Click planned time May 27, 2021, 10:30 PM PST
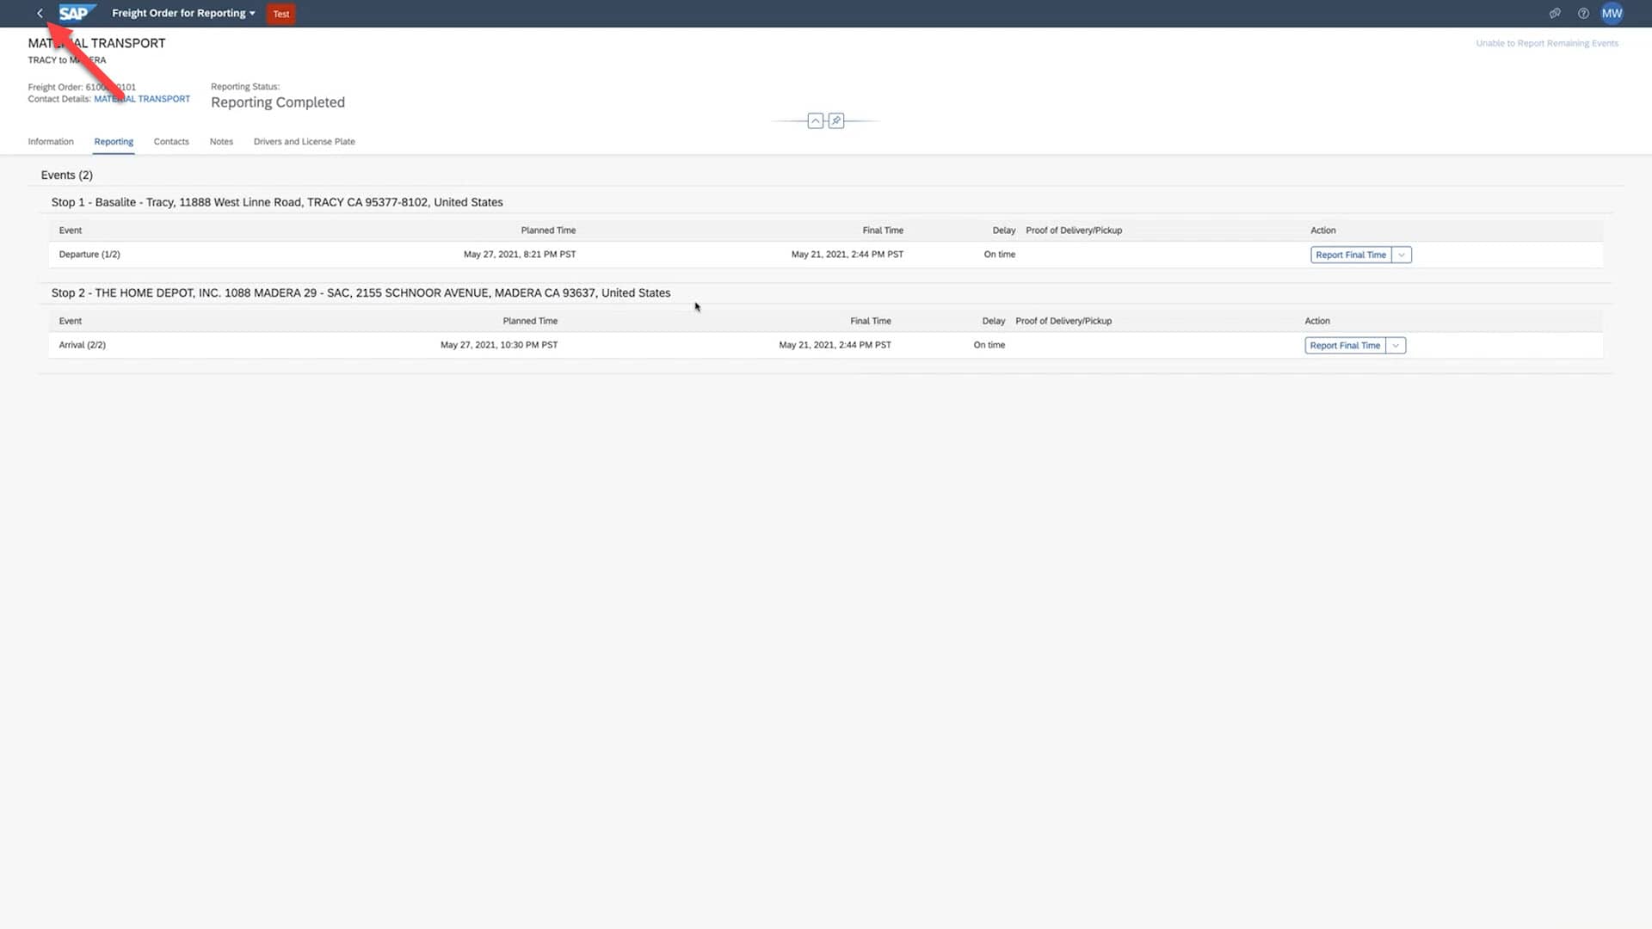1652x929 pixels. pyautogui.click(x=499, y=345)
